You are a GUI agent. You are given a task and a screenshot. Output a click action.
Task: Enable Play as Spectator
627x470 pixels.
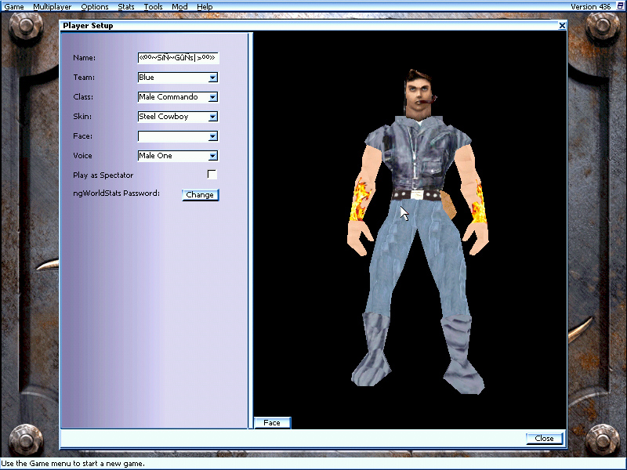(212, 174)
